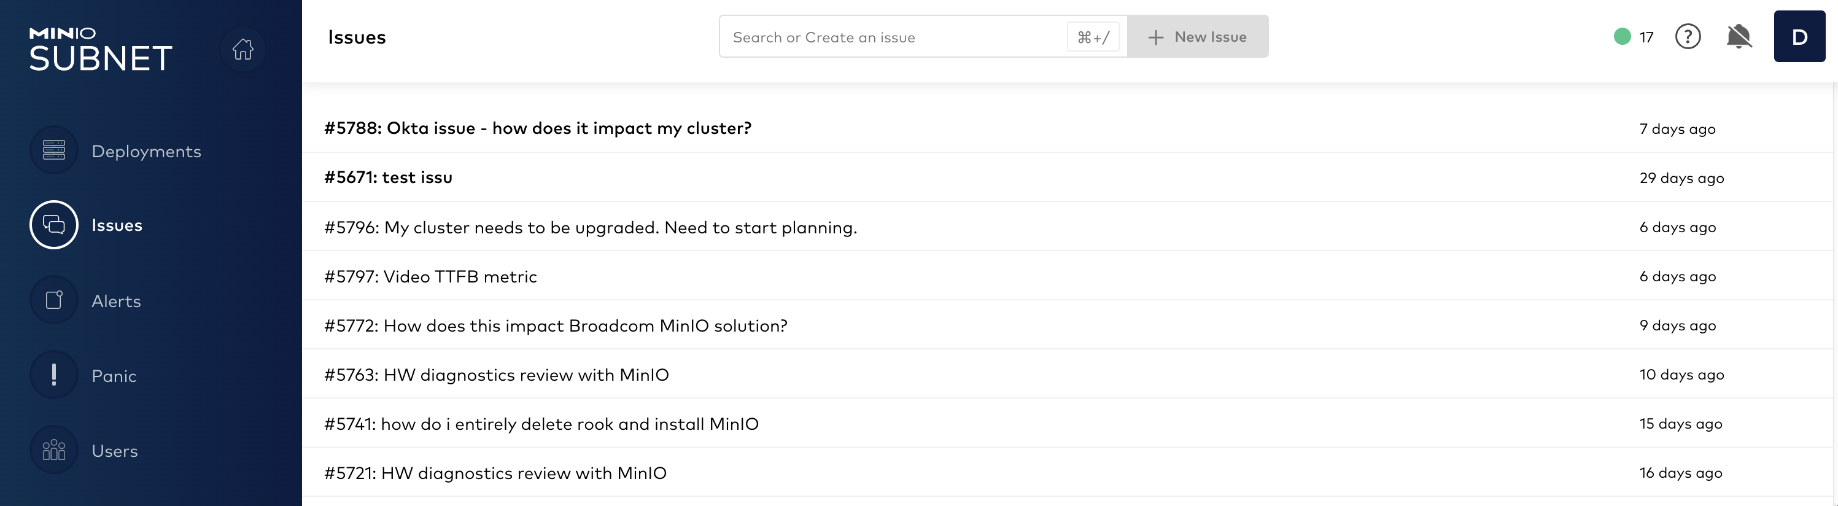
Task: Click the MinIO SUBNET logo
Action: coord(100,50)
